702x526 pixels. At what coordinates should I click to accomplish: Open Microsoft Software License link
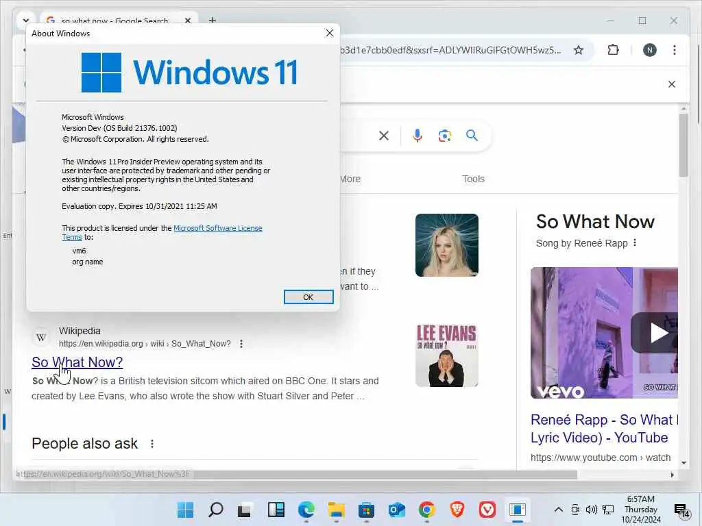[x=217, y=228]
